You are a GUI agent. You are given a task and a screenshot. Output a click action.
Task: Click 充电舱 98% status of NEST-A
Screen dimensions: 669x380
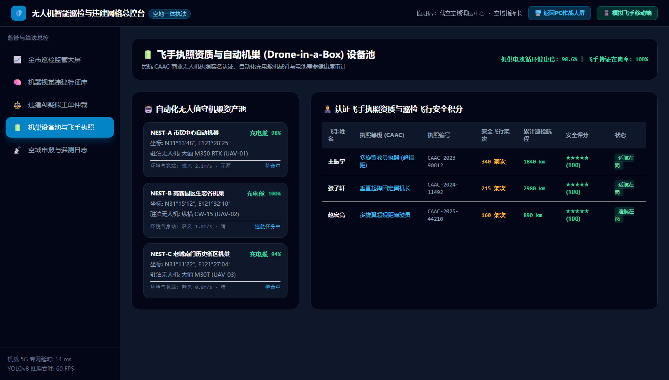pos(265,133)
